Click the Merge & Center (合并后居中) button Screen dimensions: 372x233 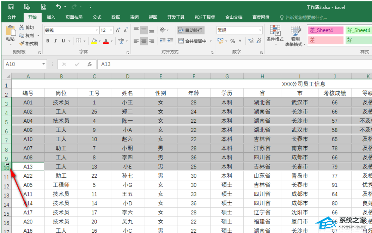[193, 41]
